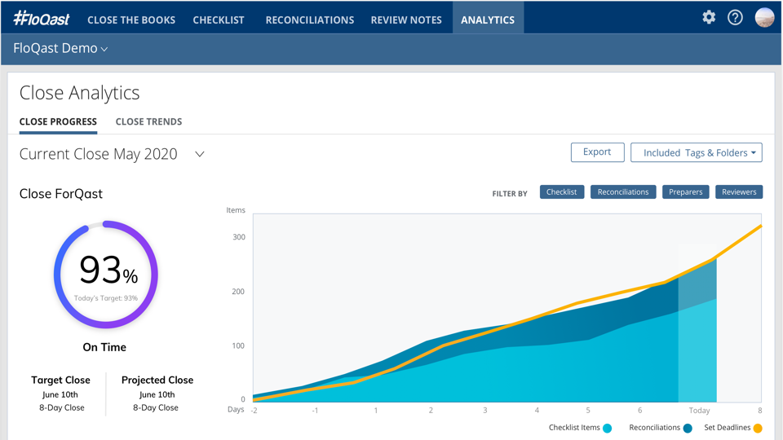Viewport: 783px width, 440px height.
Task: Click the Projected Close June 10th text
Action: pyautogui.click(x=157, y=393)
